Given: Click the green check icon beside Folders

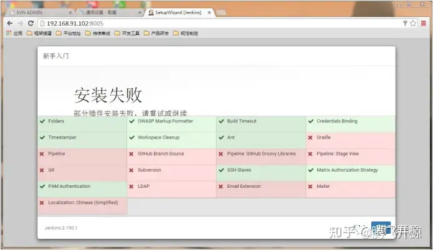Looking at the screenshot, I should 42,121.
